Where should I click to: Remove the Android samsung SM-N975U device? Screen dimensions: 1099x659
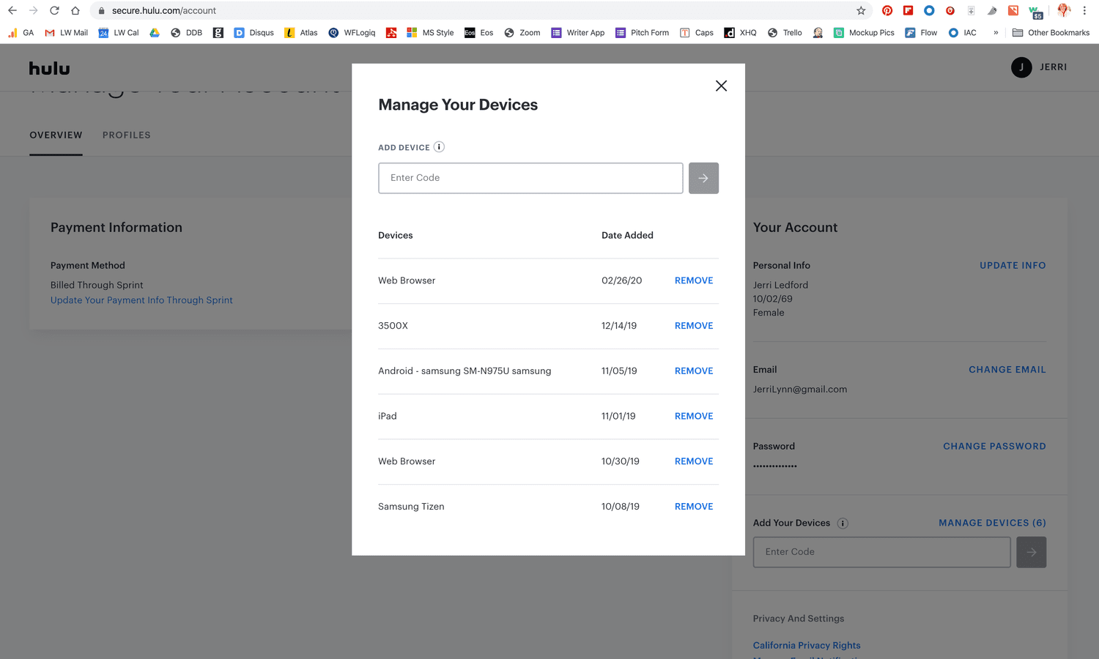[x=693, y=371]
